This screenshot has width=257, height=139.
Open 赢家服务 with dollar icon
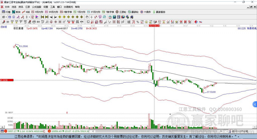(159, 12)
